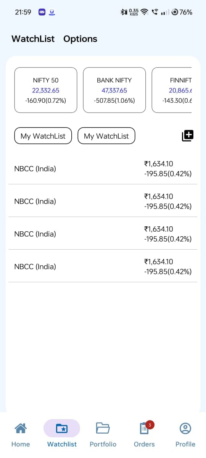Image resolution: width=206 pixels, height=458 pixels.
Task: Open the third NBCC (India) stock row
Action: [103, 234]
